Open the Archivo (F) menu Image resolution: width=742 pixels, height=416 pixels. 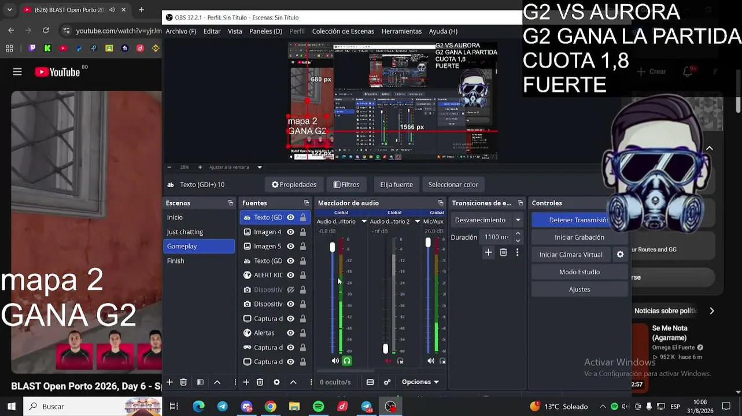pos(180,31)
